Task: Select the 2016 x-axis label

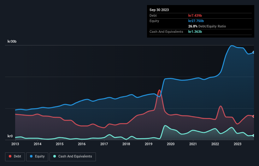Action: [x=82, y=144]
